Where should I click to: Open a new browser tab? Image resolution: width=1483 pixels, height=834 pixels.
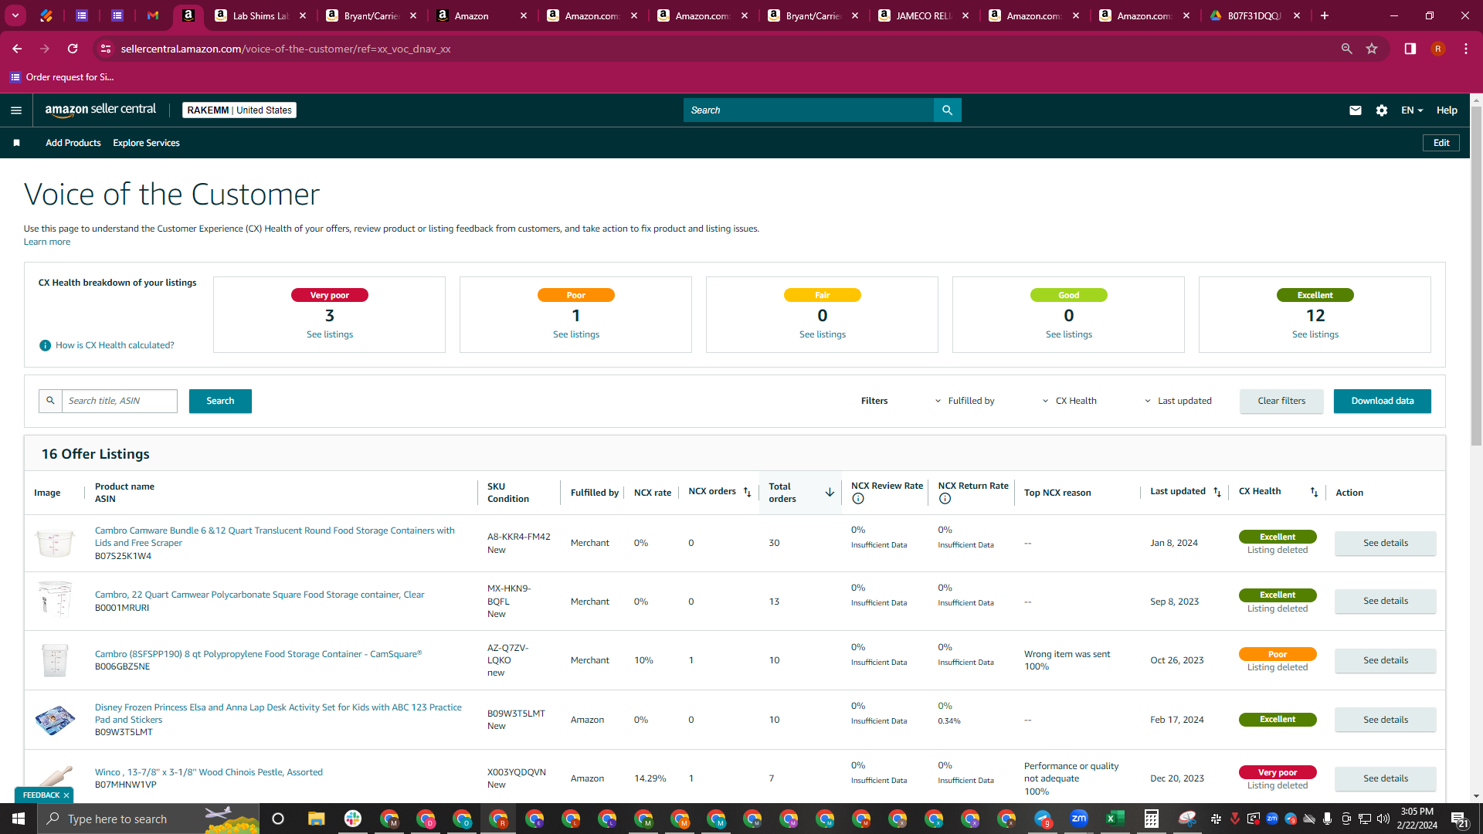(1325, 15)
